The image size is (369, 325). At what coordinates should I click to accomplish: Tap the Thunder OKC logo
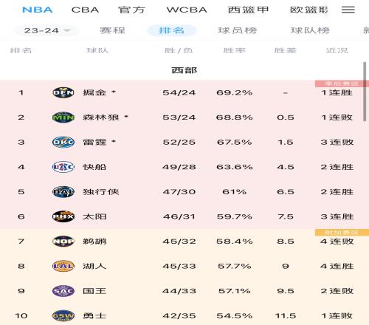point(63,142)
